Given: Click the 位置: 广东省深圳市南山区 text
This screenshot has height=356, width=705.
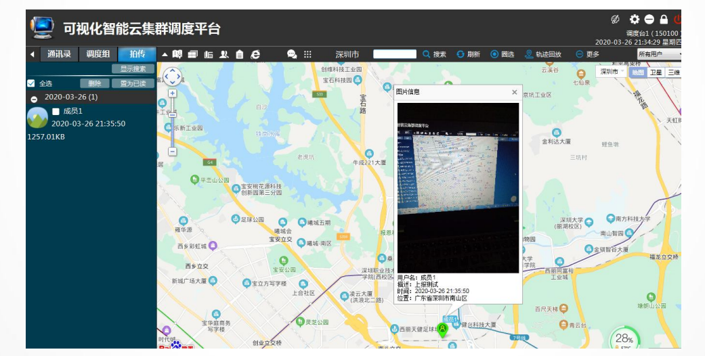Looking at the screenshot, I should [x=432, y=298].
